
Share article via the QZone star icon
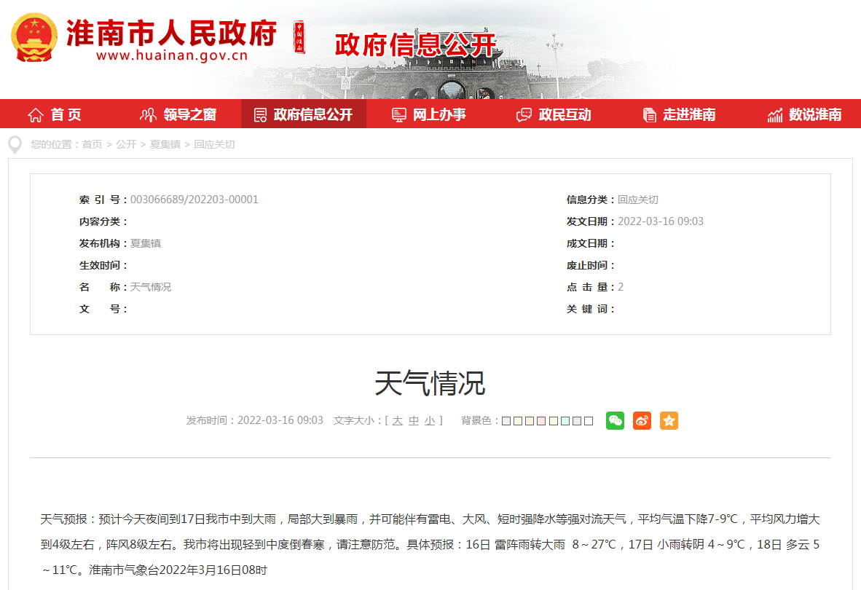click(669, 420)
